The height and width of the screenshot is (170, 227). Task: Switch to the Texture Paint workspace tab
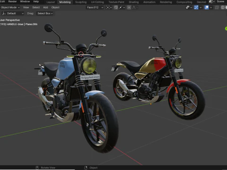(x=116, y=2)
